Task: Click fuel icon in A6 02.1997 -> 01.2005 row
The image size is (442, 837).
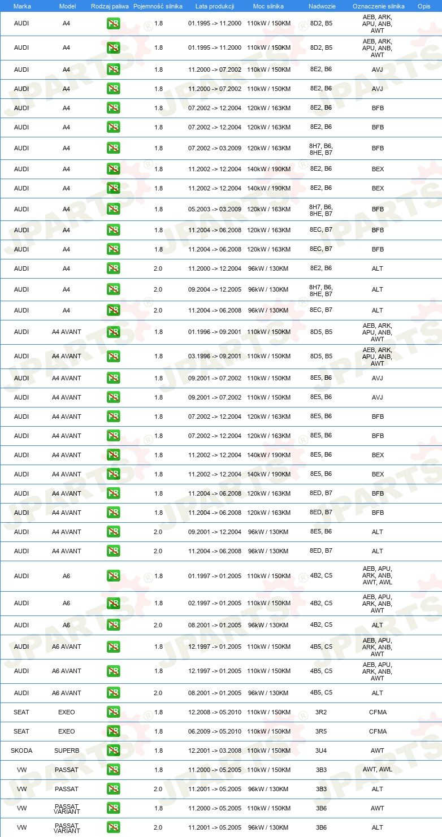Action: (113, 603)
